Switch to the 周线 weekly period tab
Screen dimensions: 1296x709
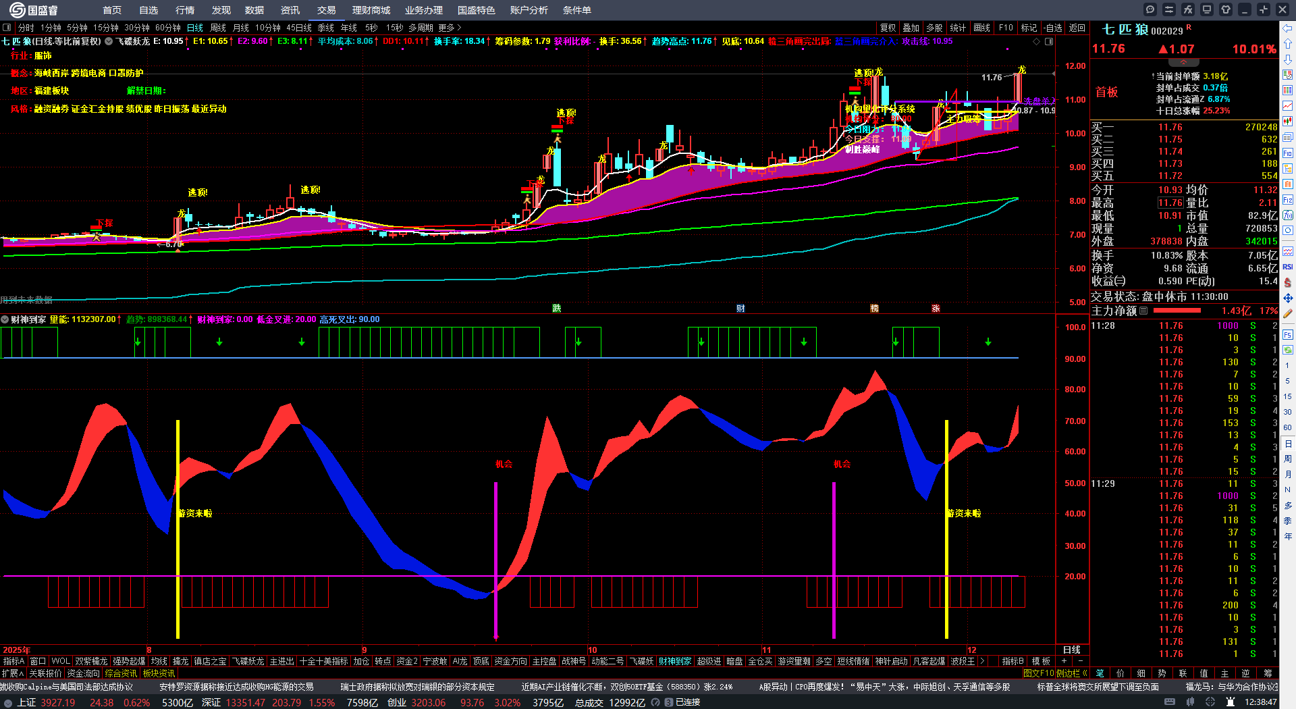(218, 28)
